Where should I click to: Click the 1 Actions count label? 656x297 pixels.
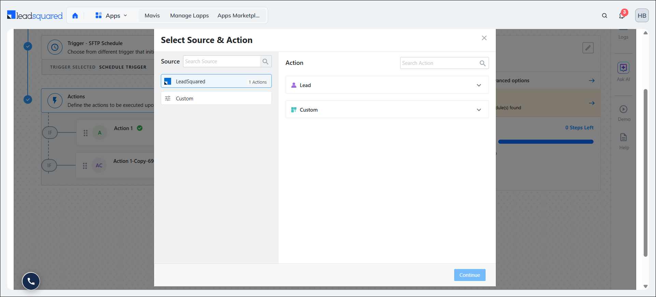click(257, 82)
